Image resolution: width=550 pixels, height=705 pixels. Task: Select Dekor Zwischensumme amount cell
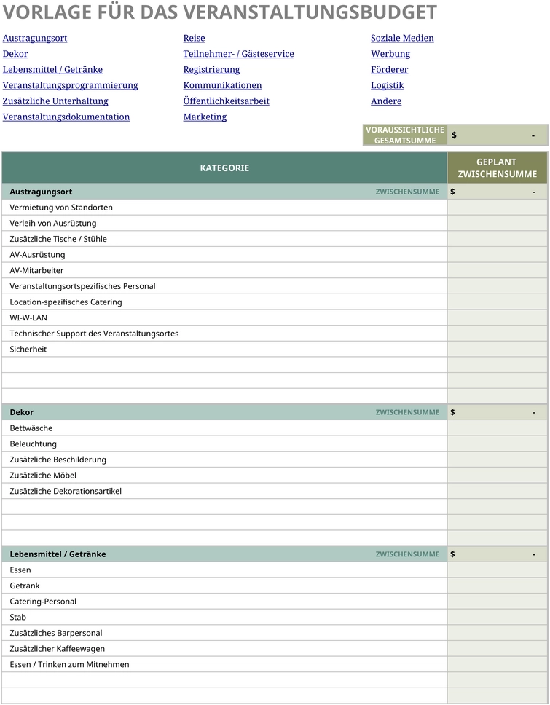point(498,412)
